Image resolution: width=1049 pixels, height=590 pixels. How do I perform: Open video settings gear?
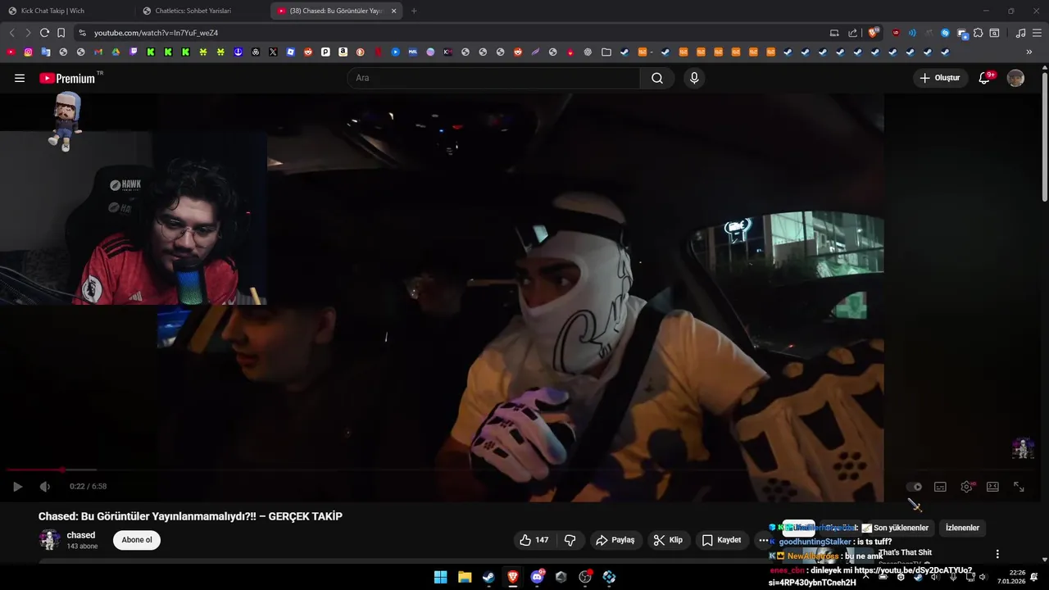tap(966, 487)
